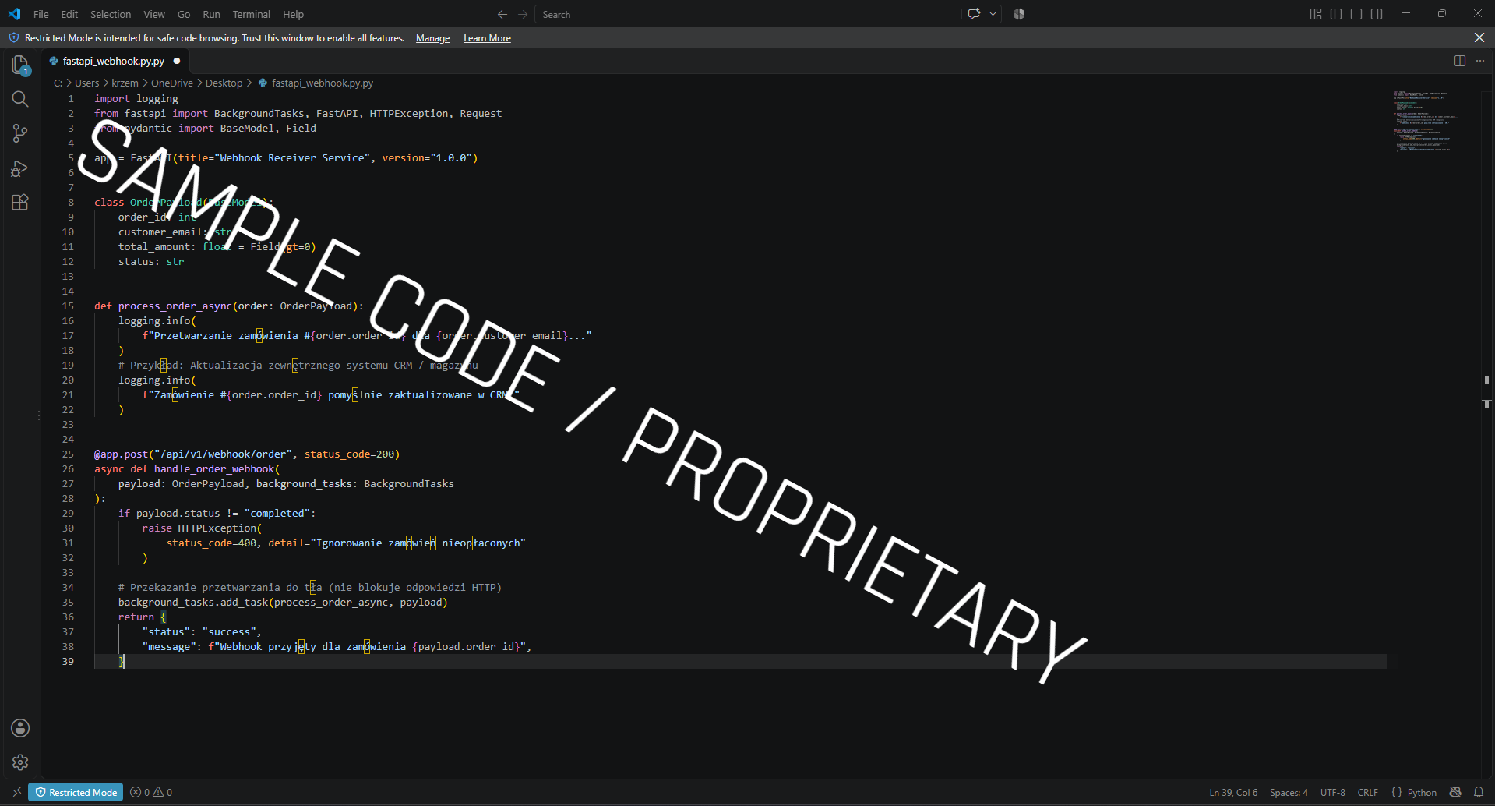Dismiss the Restricted Mode banner

(1479, 37)
